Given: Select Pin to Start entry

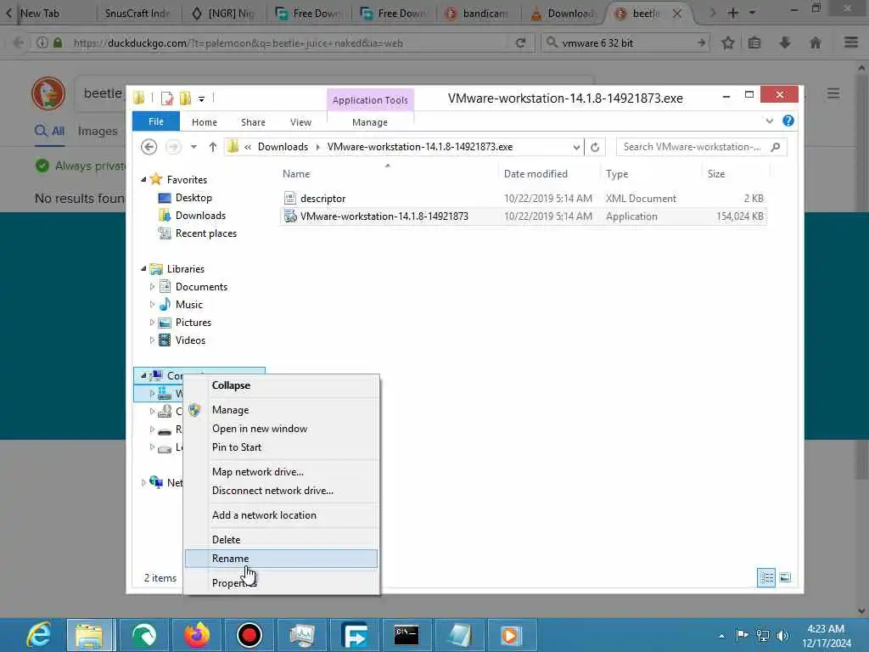Looking at the screenshot, I should [x=281, y=447].
